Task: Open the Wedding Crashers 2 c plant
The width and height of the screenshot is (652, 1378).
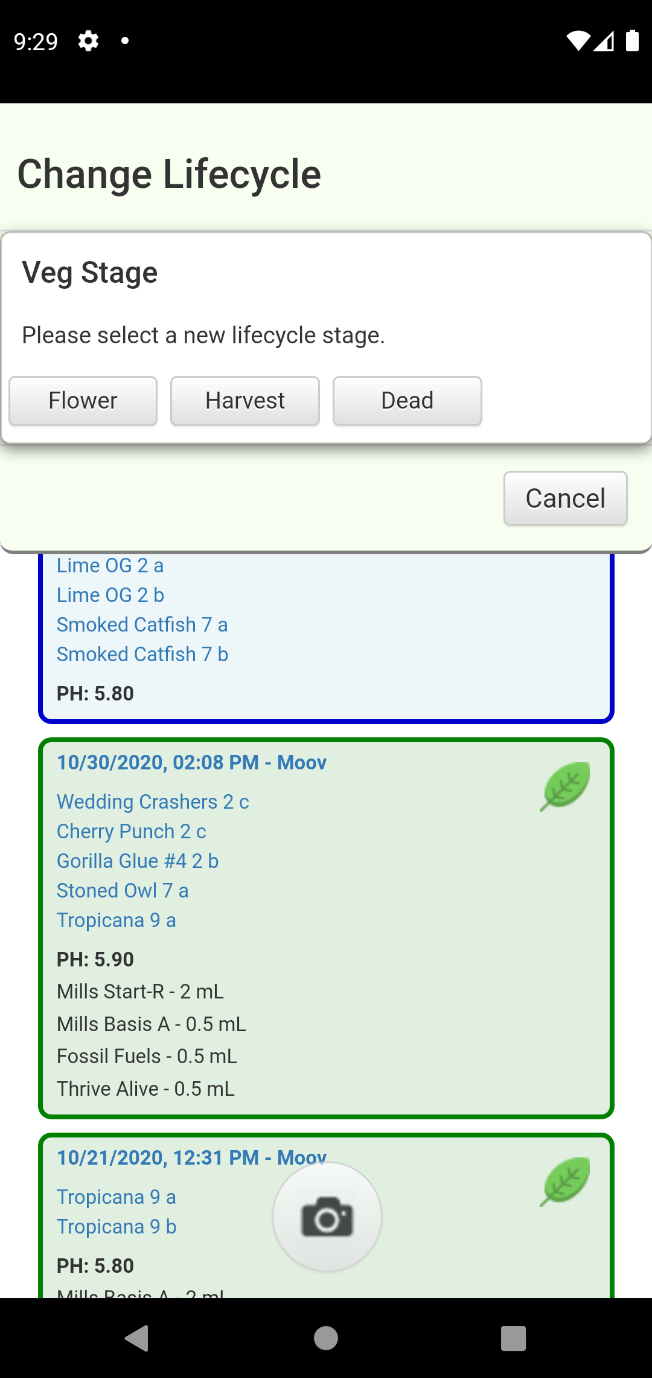Action: tap(153, 801)
